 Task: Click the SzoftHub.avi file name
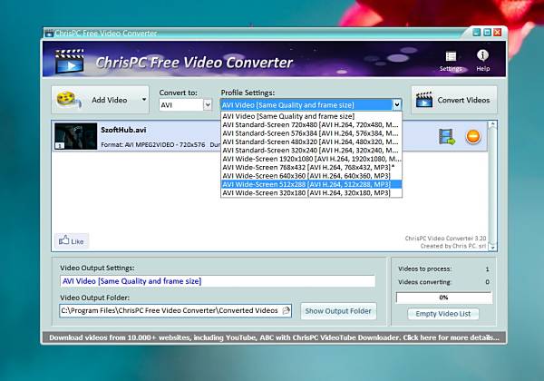(123, 130)
